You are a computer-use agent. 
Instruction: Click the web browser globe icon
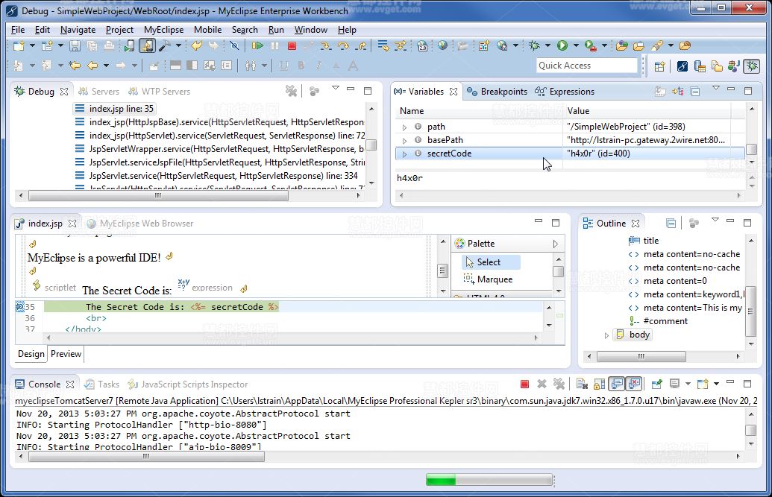(442, 45)
